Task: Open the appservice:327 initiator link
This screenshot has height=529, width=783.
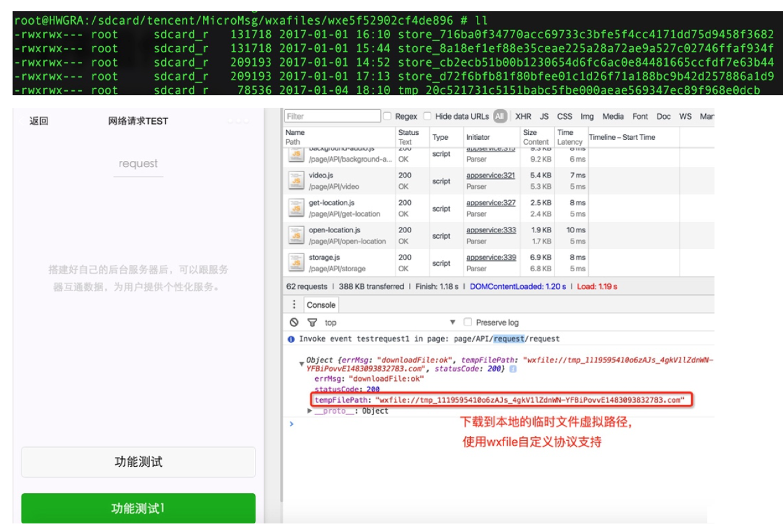Action: pos(491,203)
